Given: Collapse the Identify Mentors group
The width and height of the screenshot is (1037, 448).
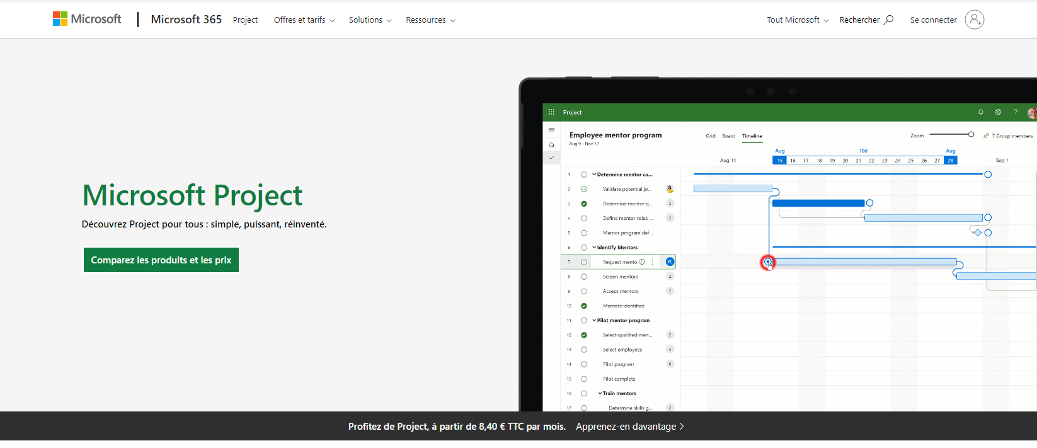Looking at the screenshot, I should click(x=594, y=248).
